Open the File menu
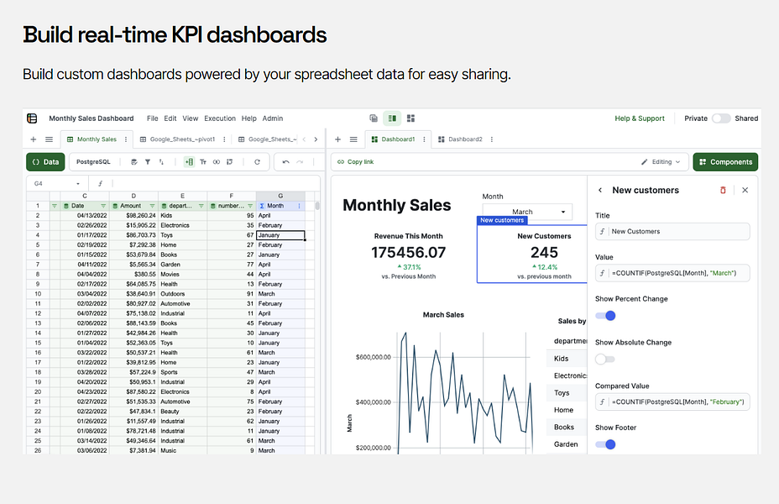The image size is (779, 504). (152, 118)
